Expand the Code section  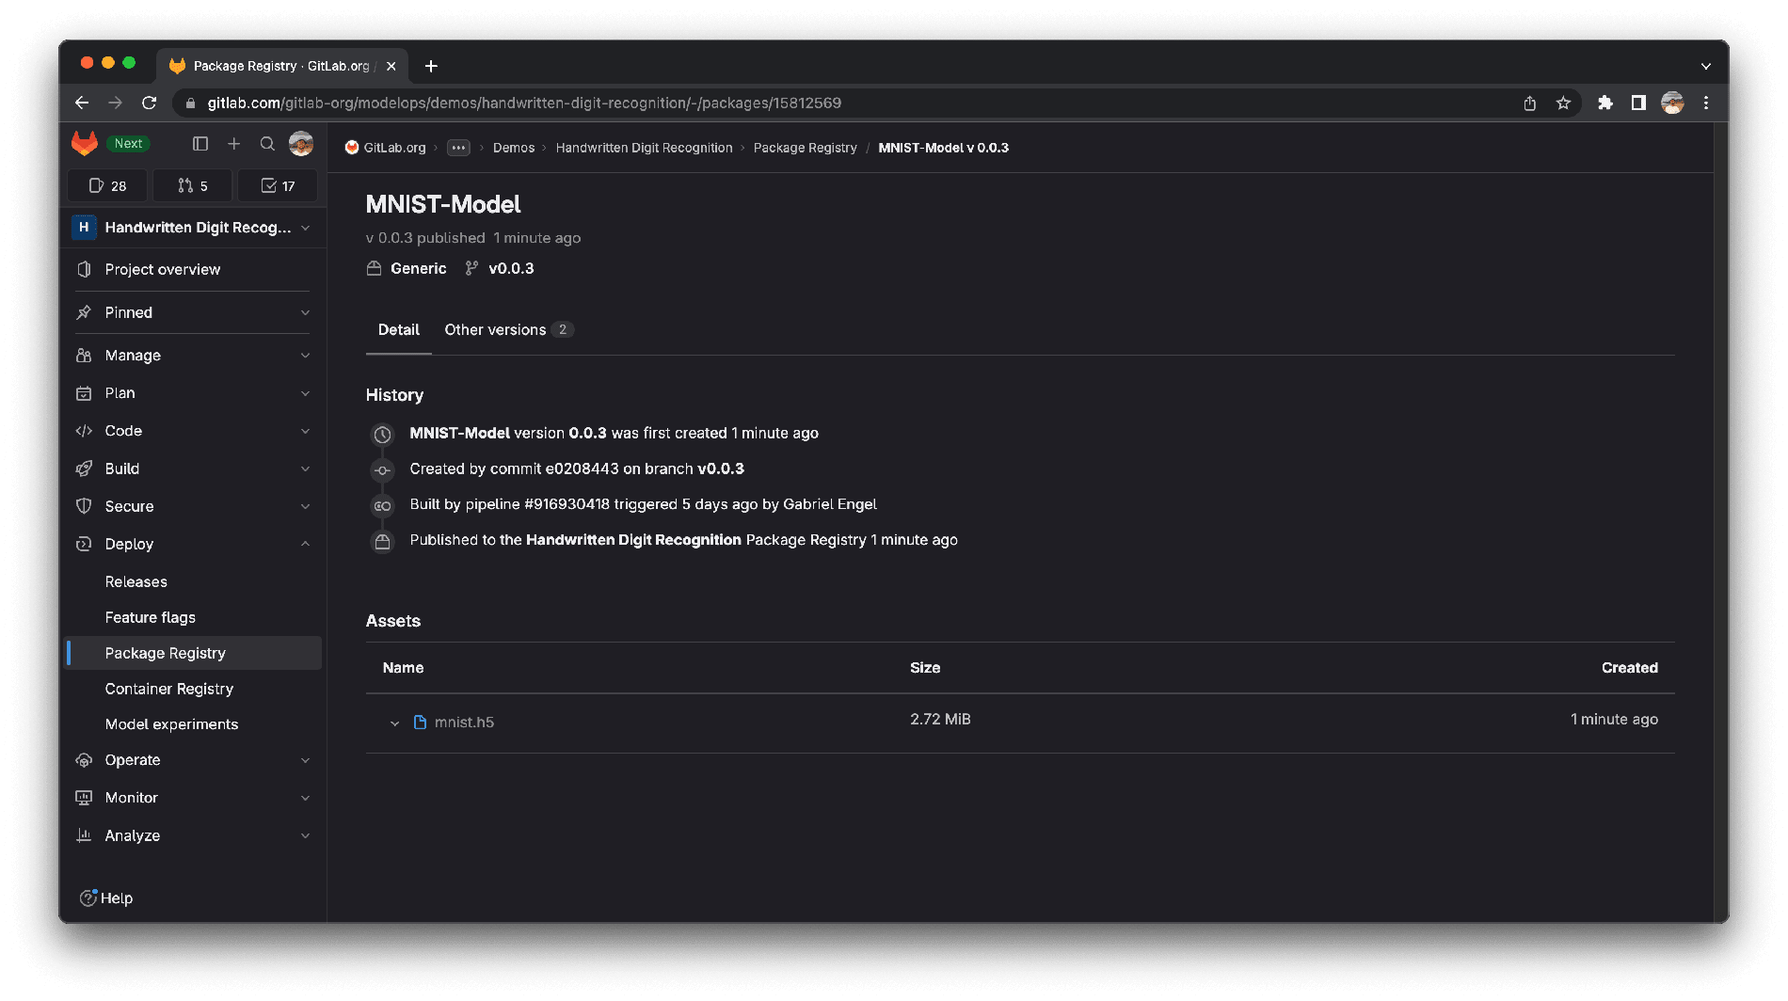194,431
